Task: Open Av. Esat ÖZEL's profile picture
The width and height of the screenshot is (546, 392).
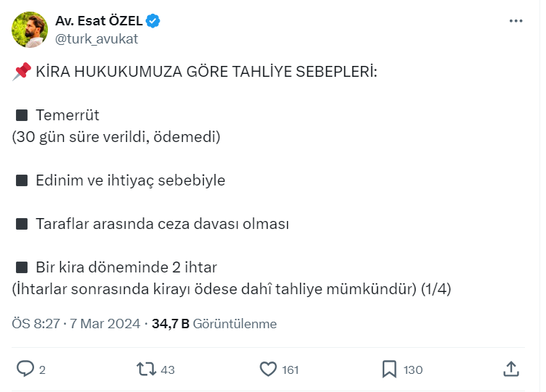Action: [x=30, y=29]
